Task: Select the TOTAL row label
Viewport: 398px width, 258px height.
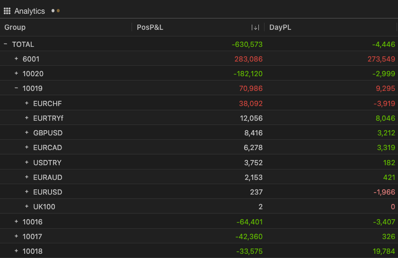Action: [x=23, y=44]
